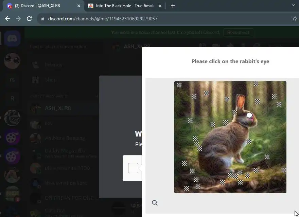Click the rabbit's eye in the captcha image

[249, 115]
